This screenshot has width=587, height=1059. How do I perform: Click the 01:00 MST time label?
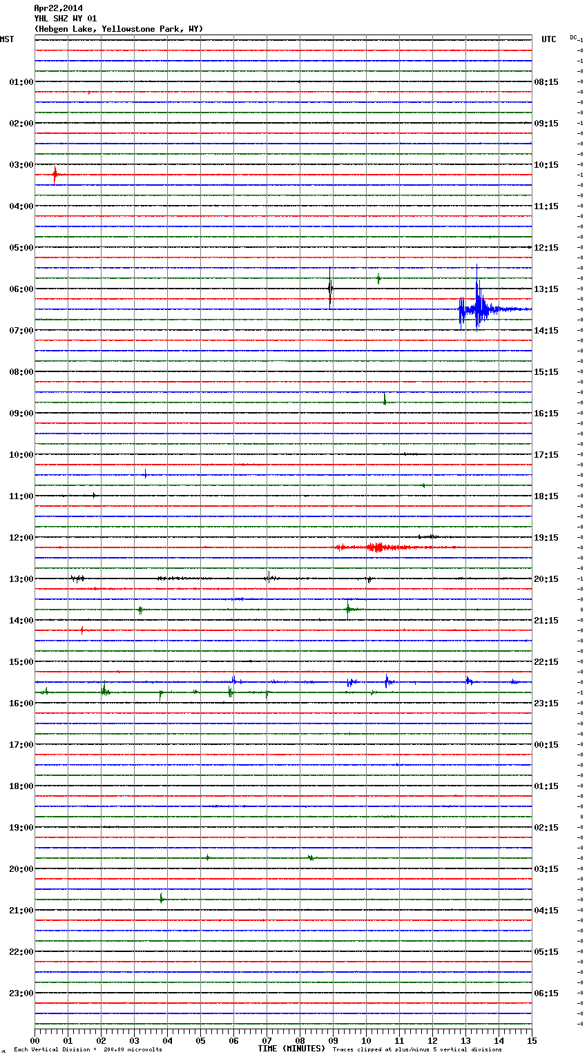(21, 82)
